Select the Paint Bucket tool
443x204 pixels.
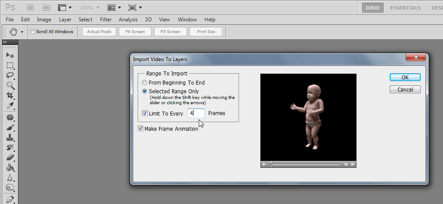(10, 167)
